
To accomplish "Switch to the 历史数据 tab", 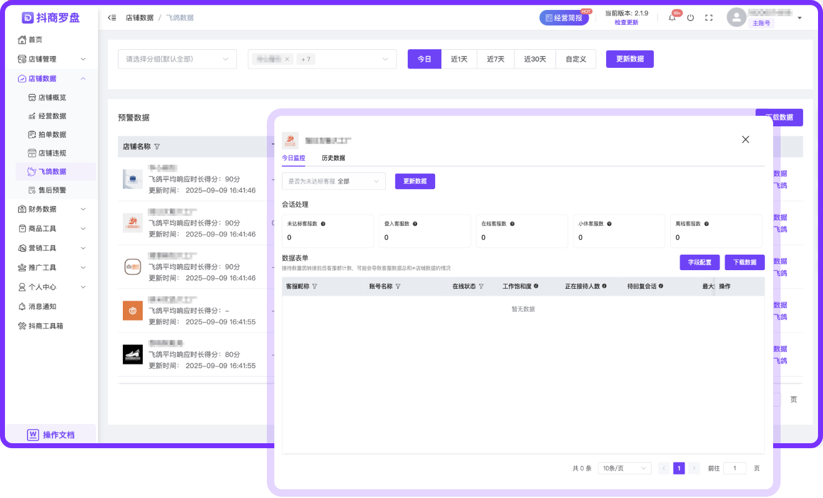I will point(333,158).
